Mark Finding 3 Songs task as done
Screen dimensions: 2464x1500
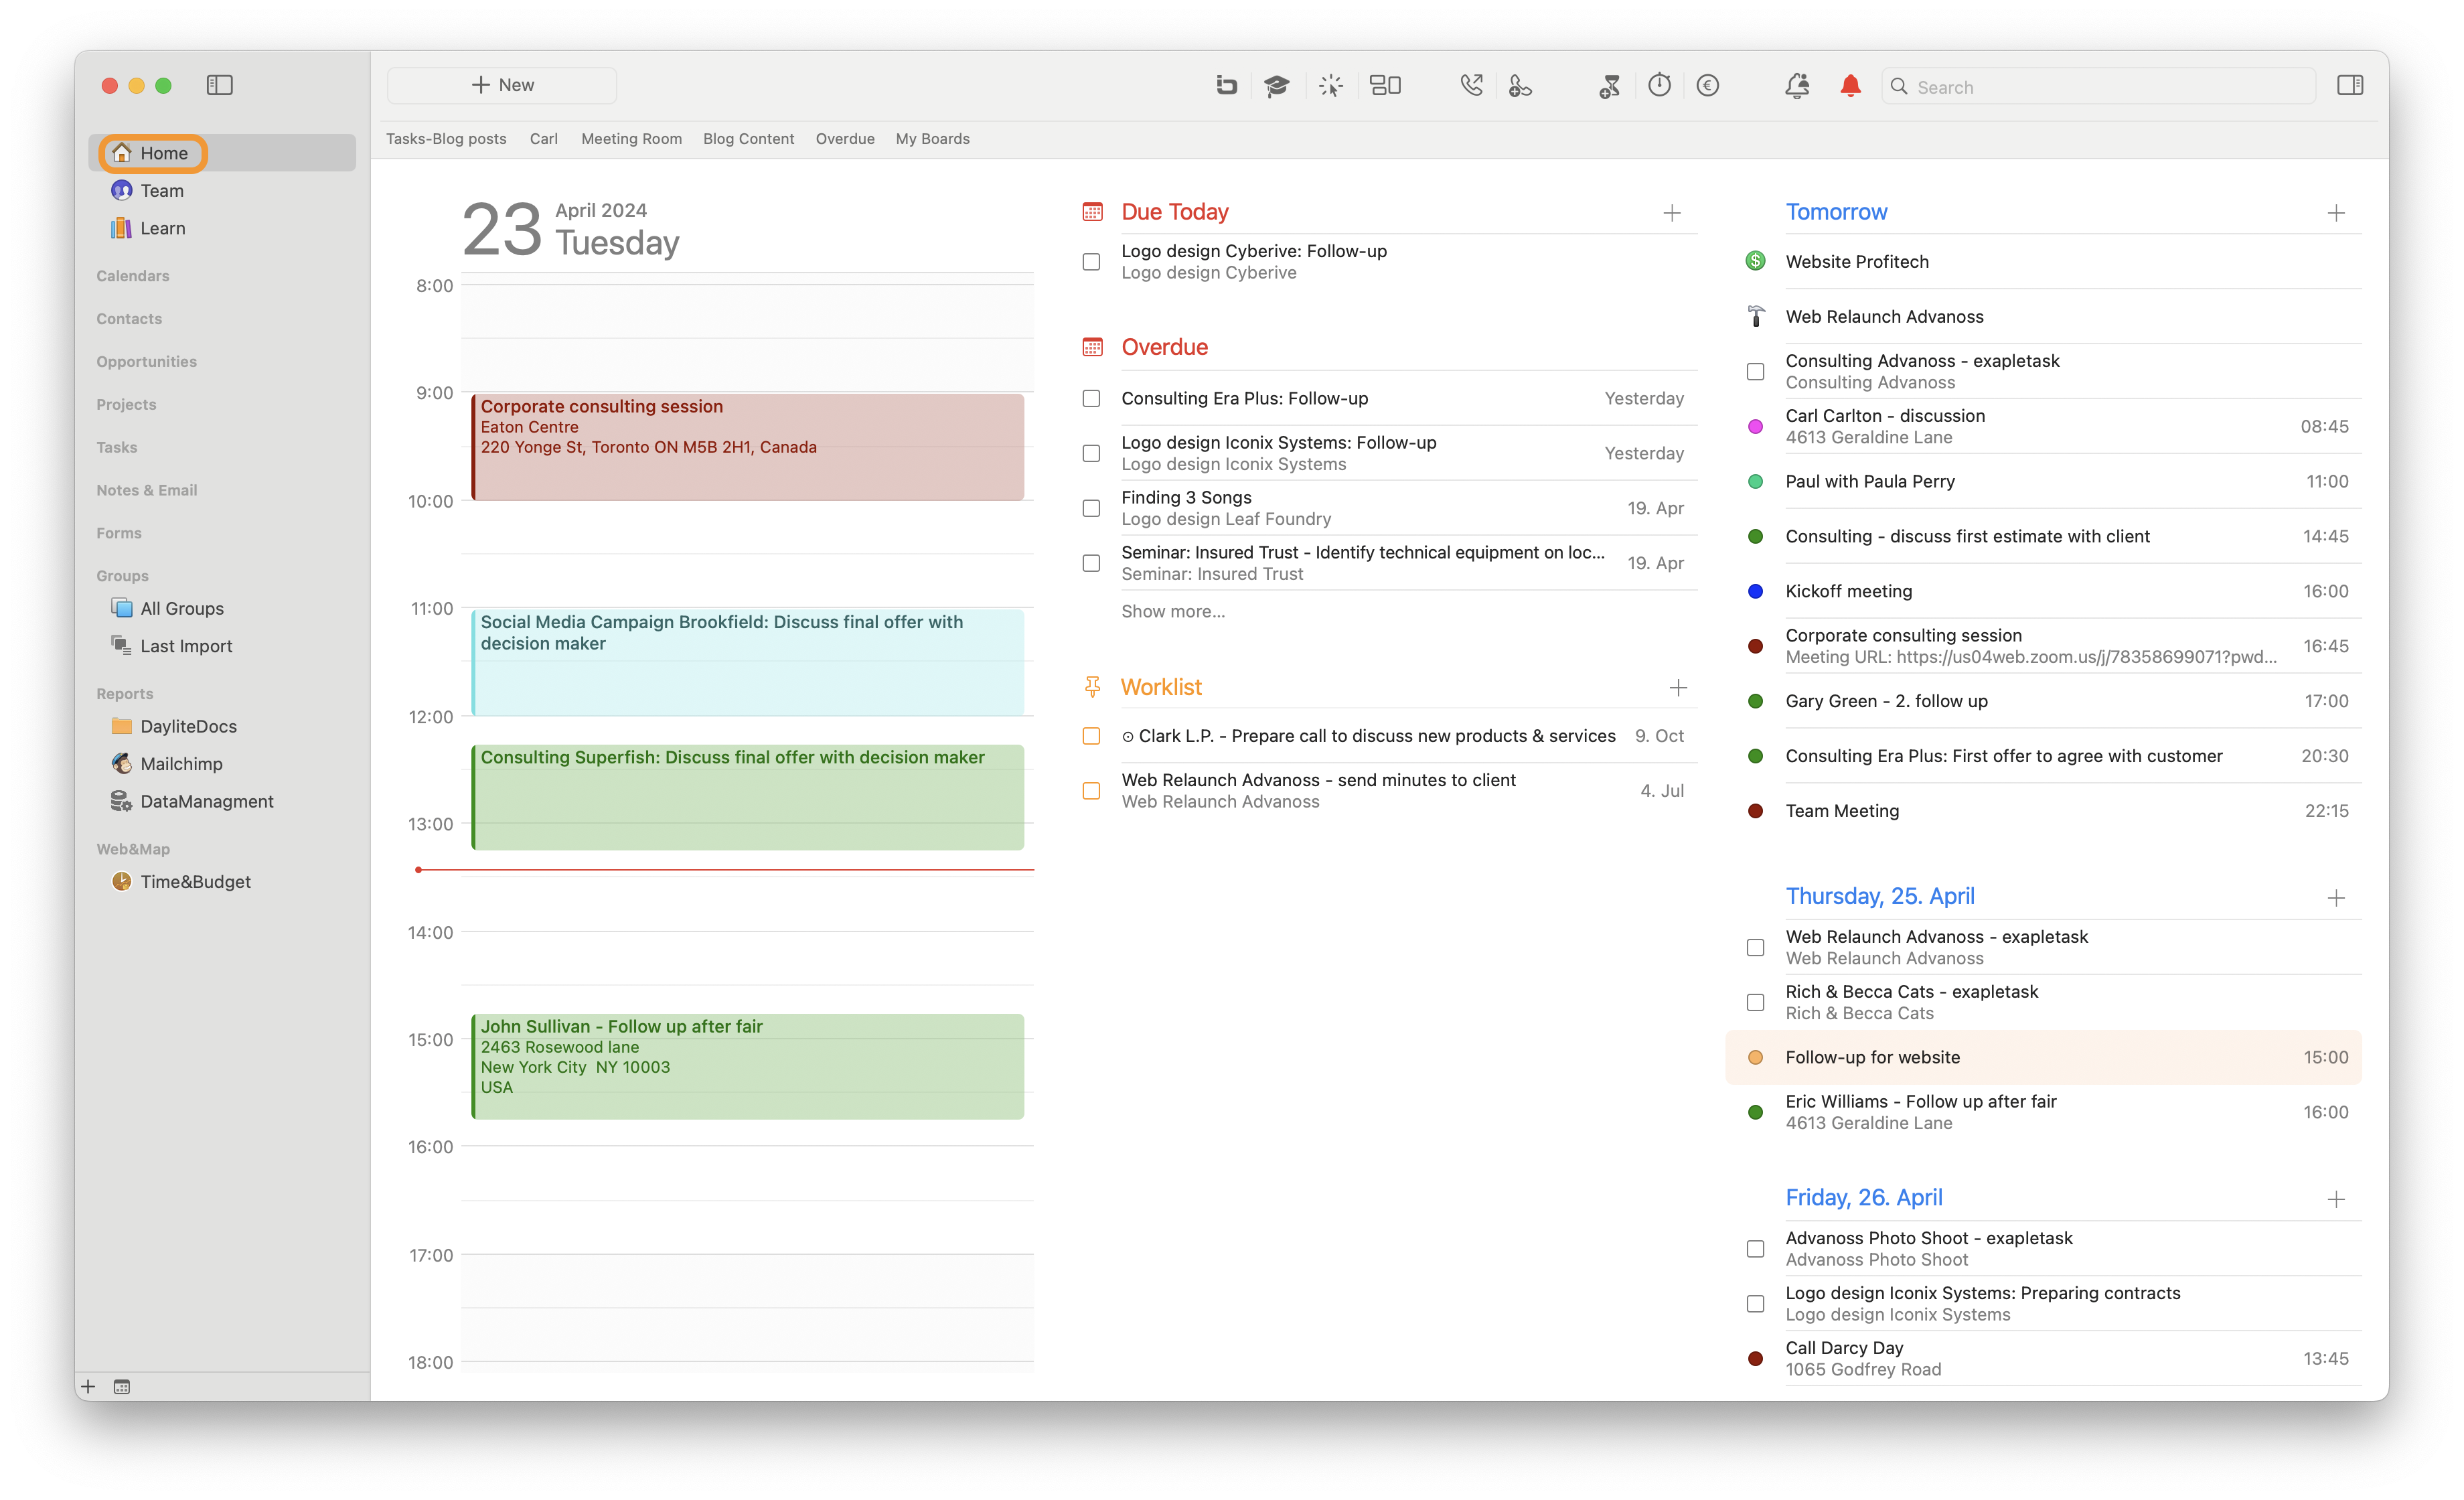pos(1092,509)
